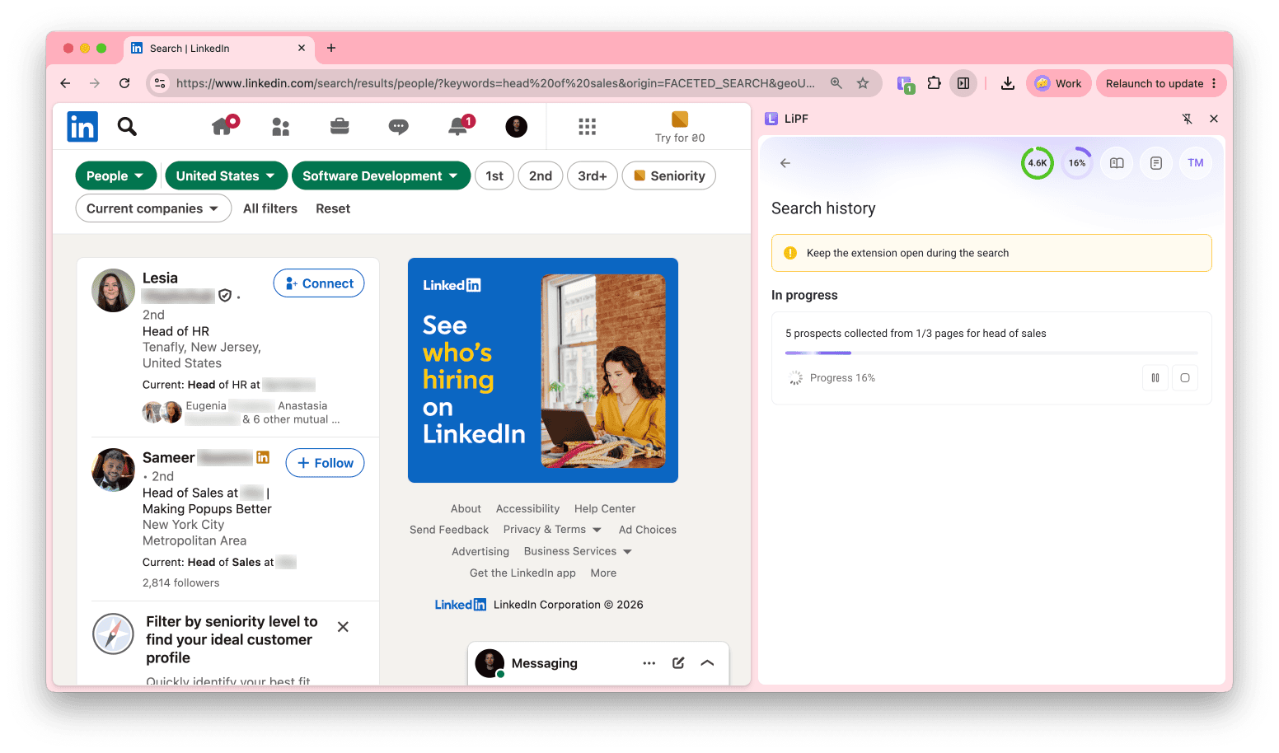Pause the head of sales search
Screen dimensions: 1279x753
(x=1155, y=378)
